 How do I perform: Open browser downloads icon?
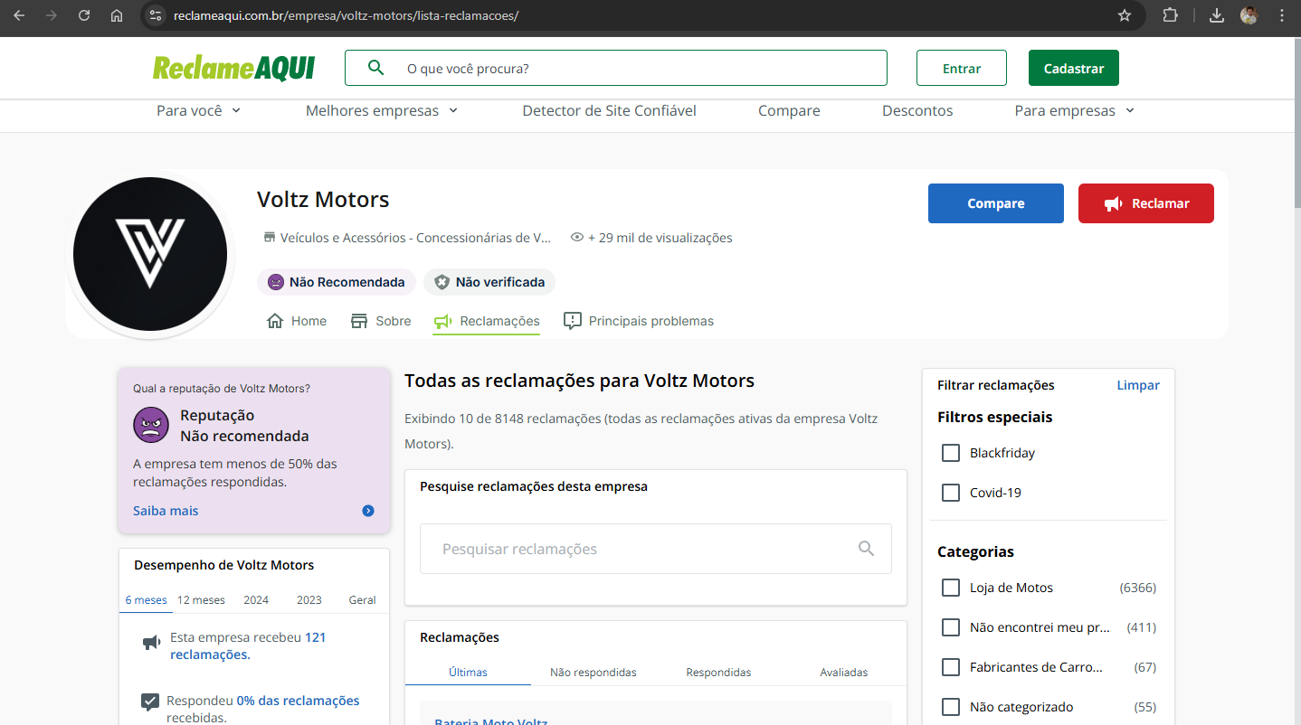coord(1217,15)
